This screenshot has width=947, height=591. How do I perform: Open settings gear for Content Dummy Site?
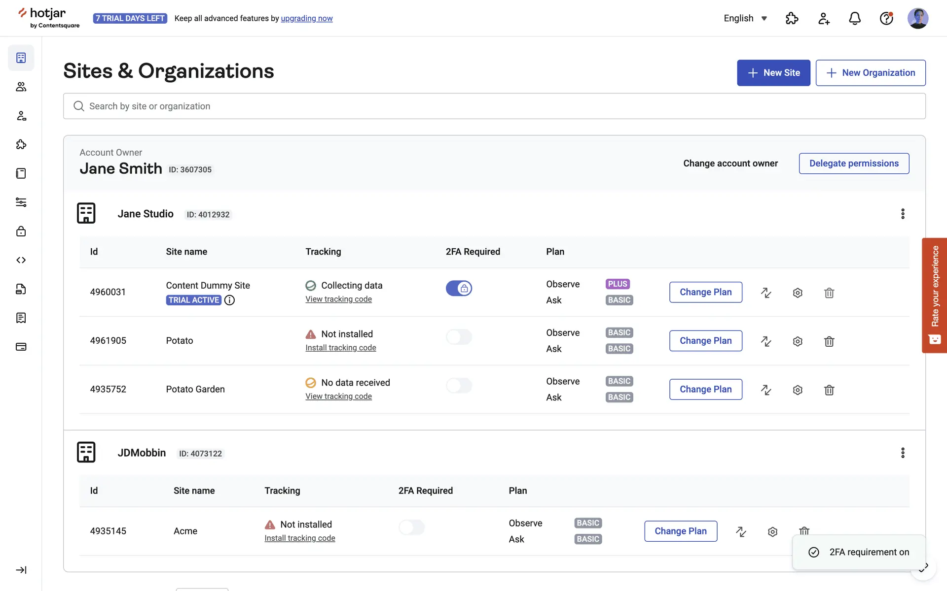pyautogui.click(x=798, y=293)
